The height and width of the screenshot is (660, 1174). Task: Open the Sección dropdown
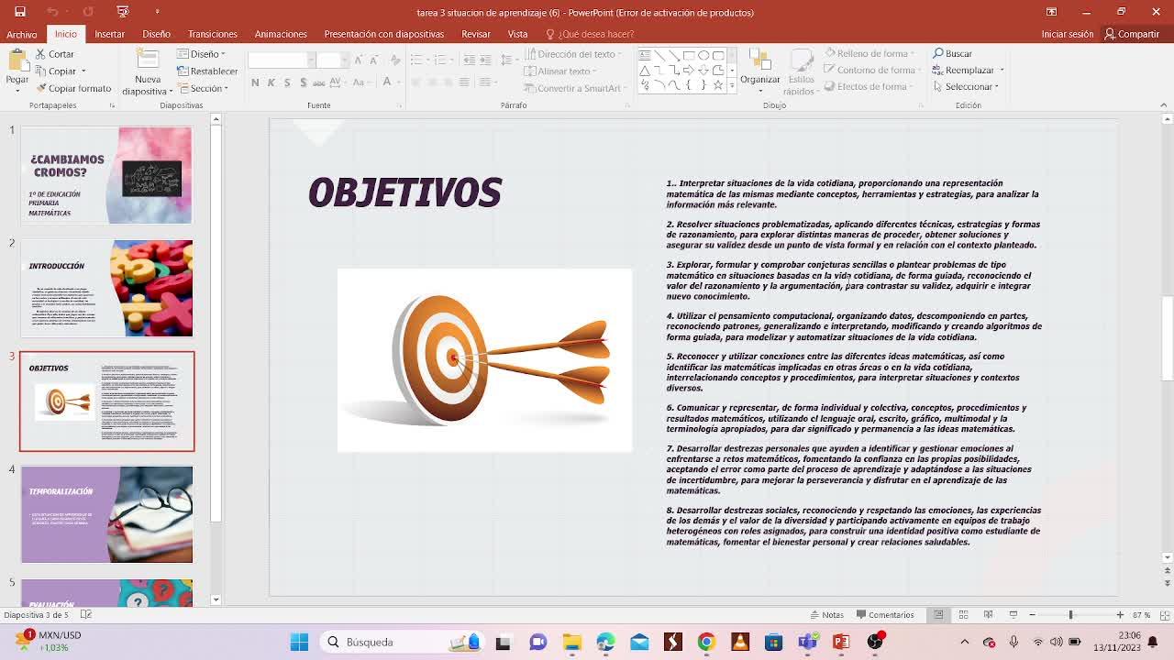(207, 88)
